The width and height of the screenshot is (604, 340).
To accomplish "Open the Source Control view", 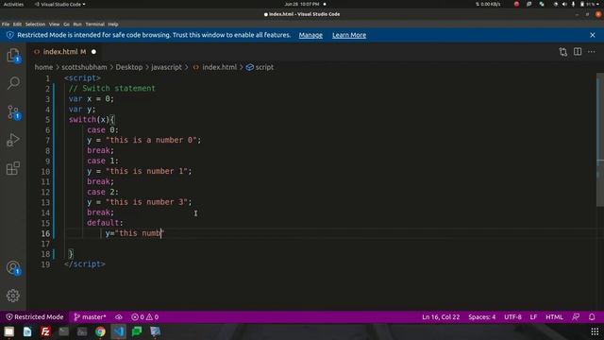I will (13, 111).
